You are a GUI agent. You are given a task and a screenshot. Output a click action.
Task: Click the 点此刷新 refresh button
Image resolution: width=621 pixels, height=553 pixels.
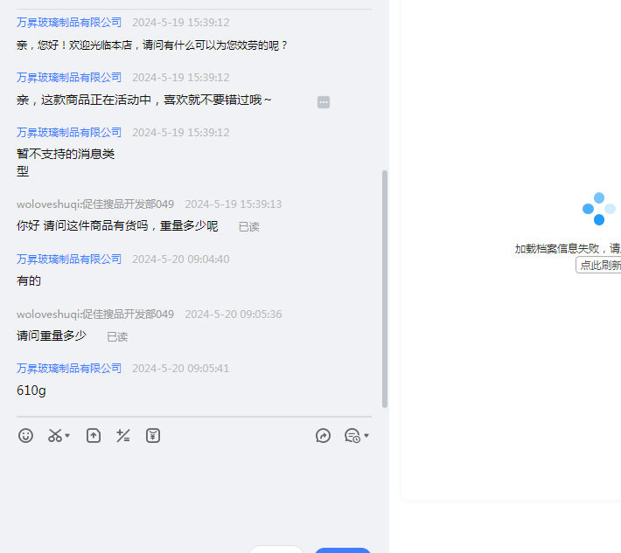click(599, 265)
